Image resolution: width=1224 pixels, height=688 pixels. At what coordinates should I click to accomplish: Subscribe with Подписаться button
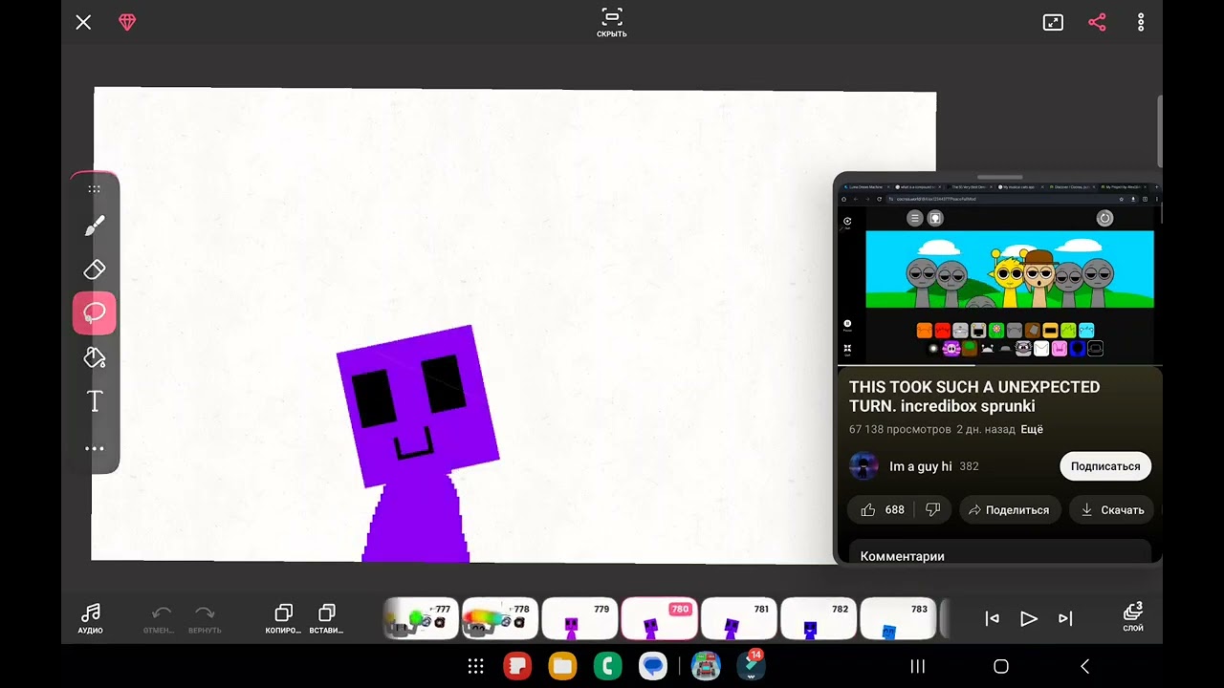(x=1105, y=466)
